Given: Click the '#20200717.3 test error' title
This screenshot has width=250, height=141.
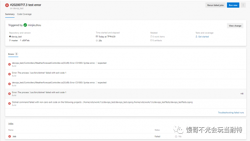Looking at the screenshot, I should click(x=25, y=5).
